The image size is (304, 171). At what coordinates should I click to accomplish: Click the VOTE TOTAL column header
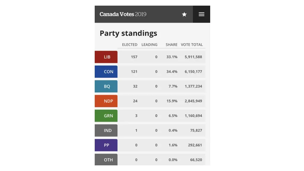(192, 45)
